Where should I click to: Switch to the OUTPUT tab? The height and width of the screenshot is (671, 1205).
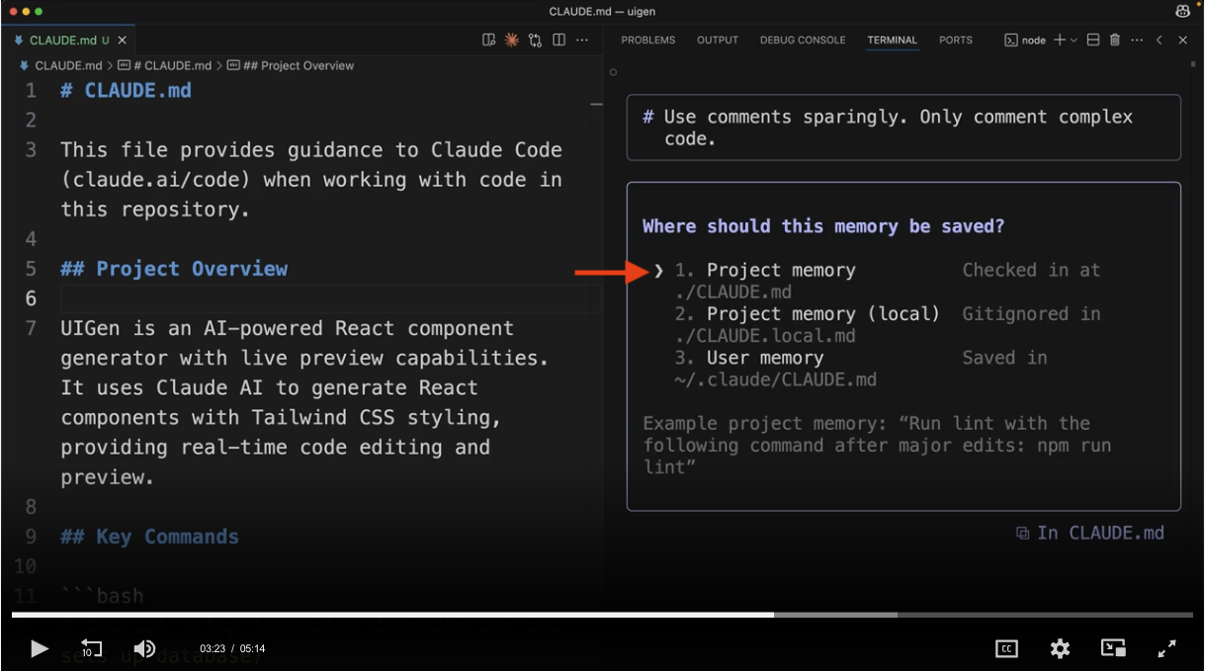pos(718,41)
